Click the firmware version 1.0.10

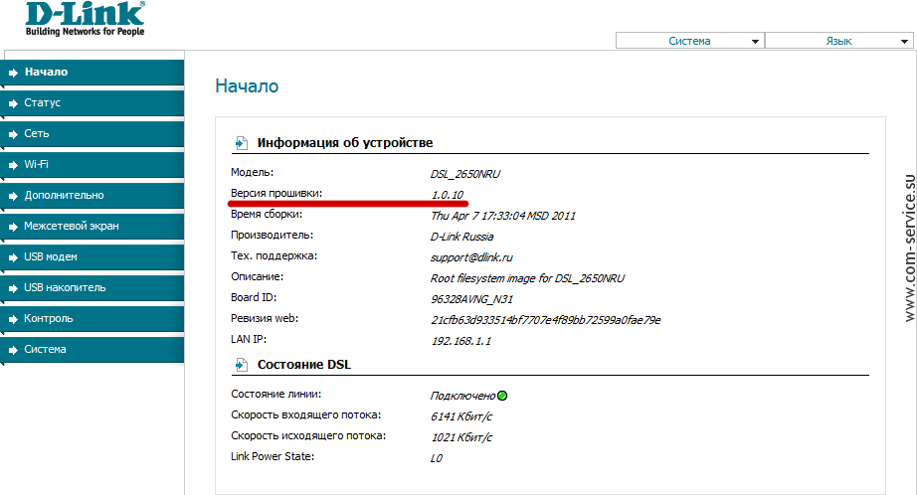448,195
